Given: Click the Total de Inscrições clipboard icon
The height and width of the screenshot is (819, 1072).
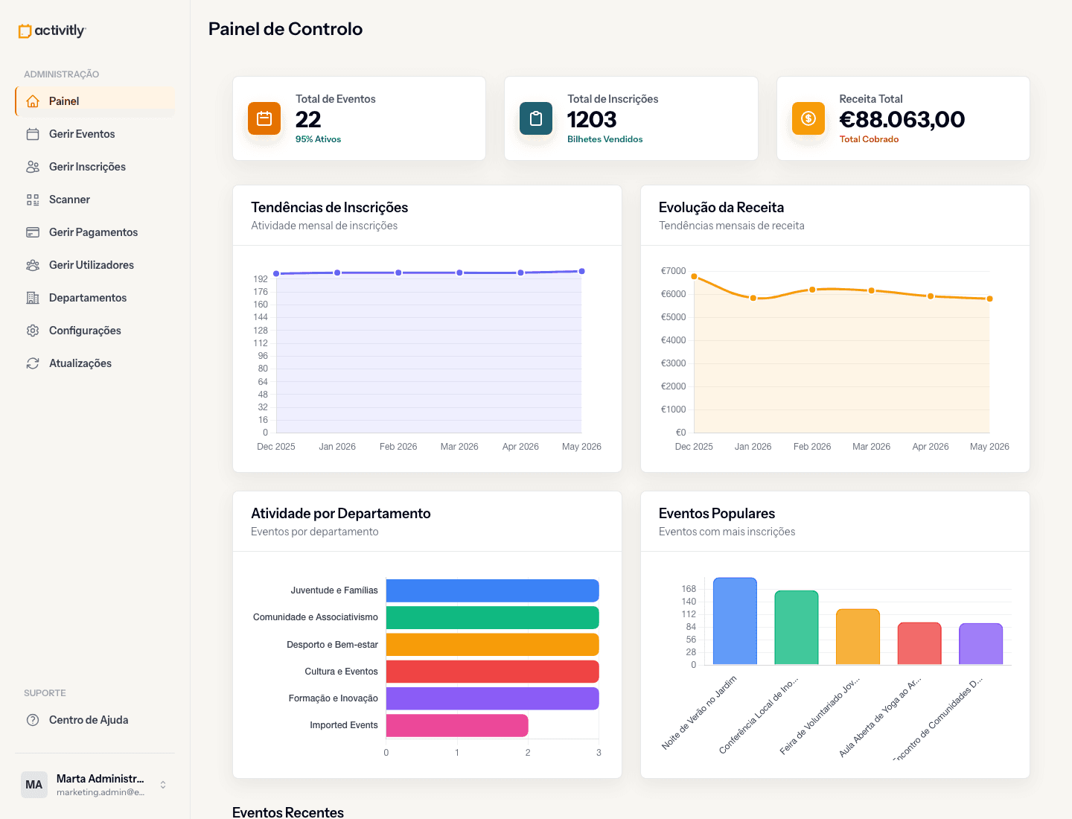Looking at the screenshot, I should click(536, 118).
